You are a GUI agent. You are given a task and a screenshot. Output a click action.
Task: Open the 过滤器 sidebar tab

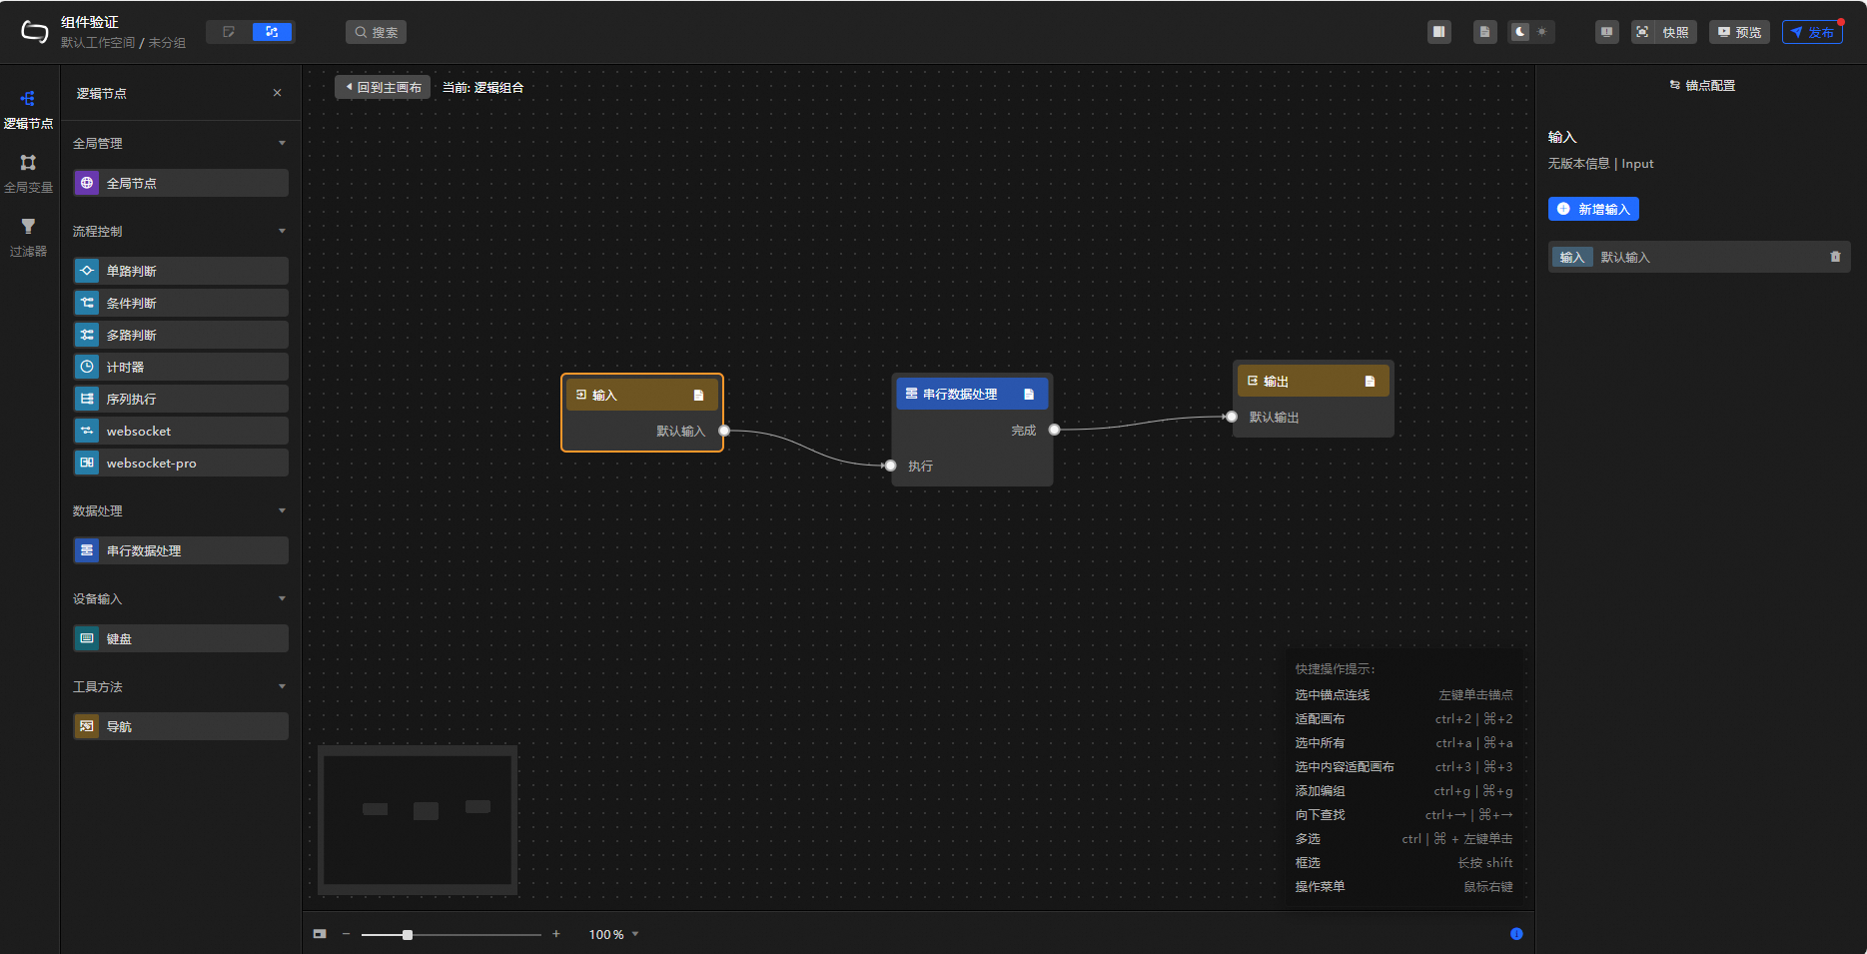click(x=28, y=238)
